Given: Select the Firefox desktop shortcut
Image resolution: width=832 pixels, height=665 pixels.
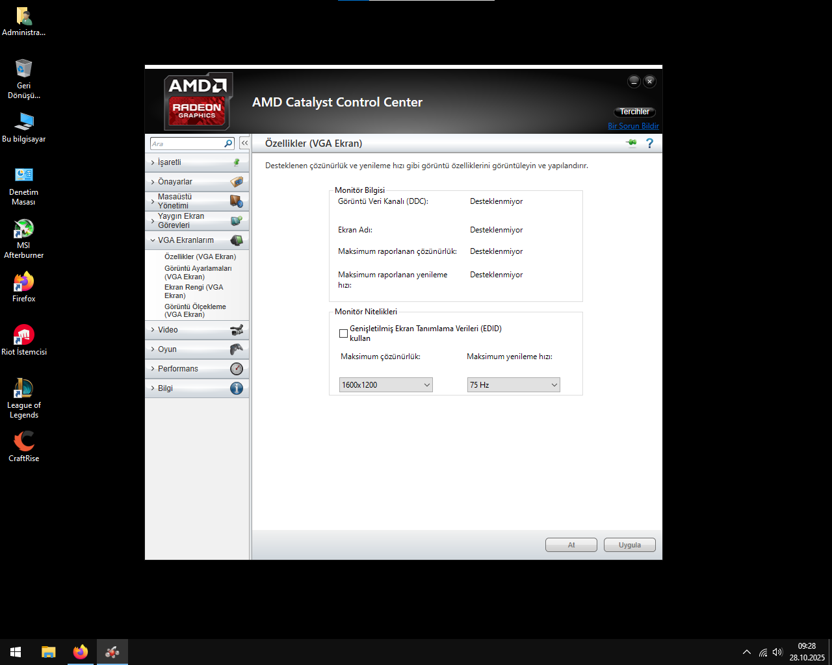Looking at the screenshot, I should point(23,287).
